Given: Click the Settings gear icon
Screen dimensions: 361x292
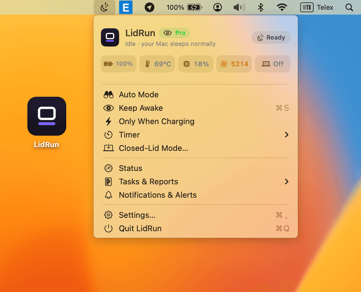Looking at the screenshot, I should [x=108, y=215].
